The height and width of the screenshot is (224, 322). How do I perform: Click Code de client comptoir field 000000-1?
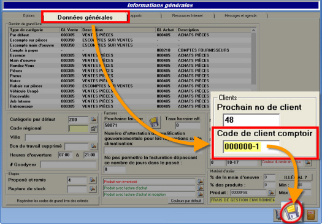tap(251, 147)
